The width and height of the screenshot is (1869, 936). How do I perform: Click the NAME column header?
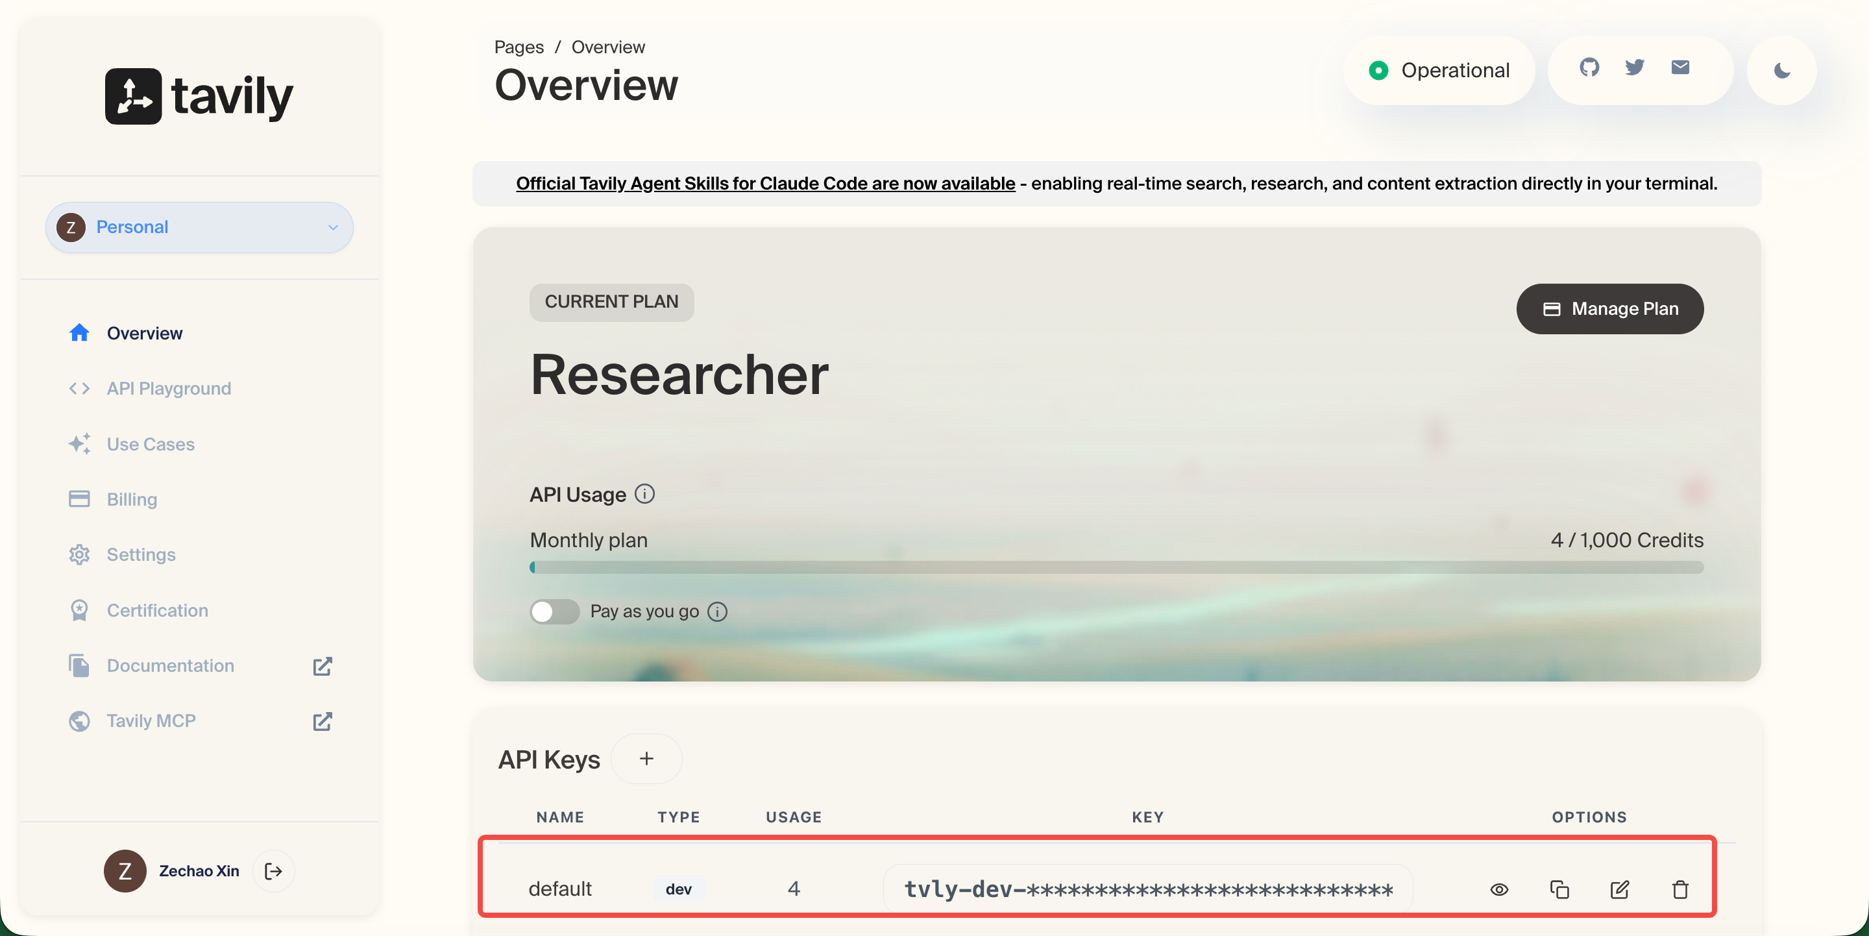pyautogui.click(x=560, y=817)
